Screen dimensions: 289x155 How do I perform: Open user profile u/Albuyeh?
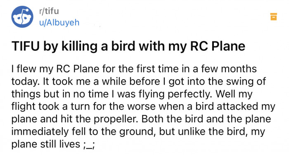pyautogui.click(x=59, y=22)
